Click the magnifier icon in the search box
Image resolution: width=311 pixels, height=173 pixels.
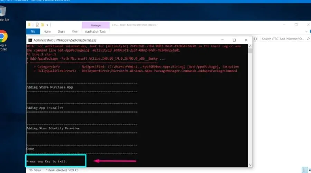[307, 39]
